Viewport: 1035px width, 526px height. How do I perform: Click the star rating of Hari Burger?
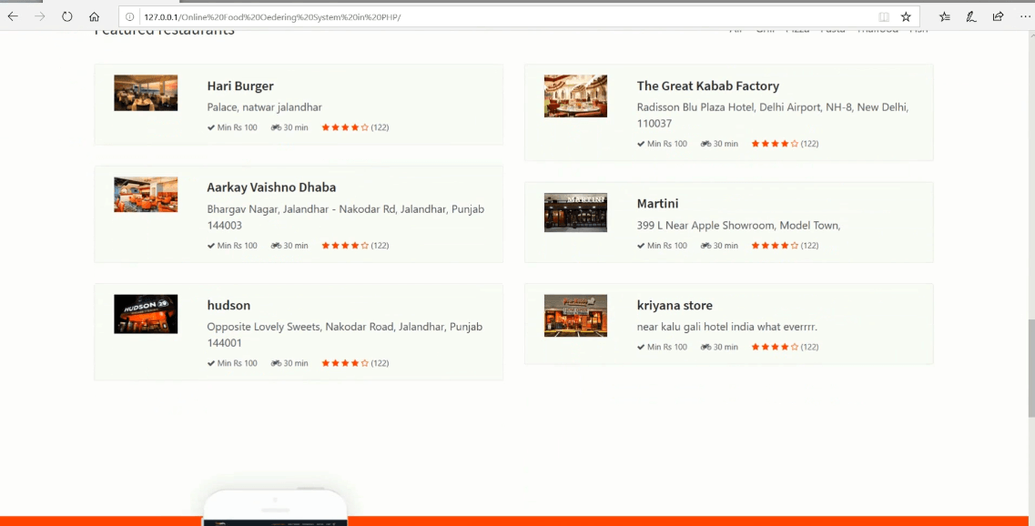pos(344,127)
